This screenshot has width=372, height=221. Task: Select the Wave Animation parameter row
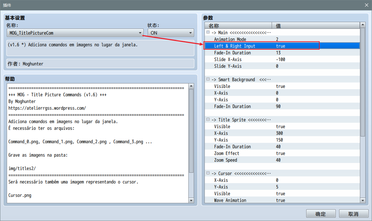282,200
